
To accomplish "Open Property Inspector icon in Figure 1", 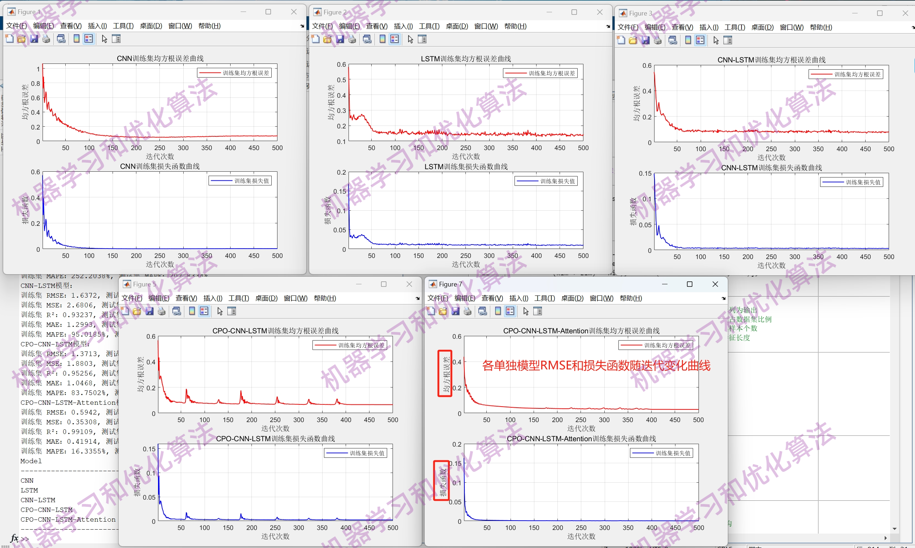I will (x=116, y=39).
